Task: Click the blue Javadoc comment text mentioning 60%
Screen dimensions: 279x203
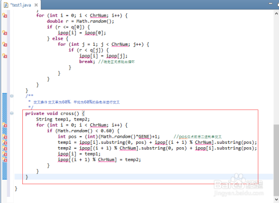Action: coord(76,102)
